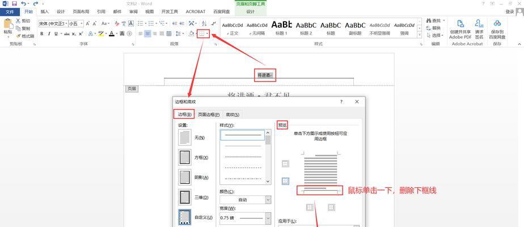The width and height of the screenshot is (524, 227).
Task: Click the Enclosed Character (circled 字) icon
Action: click(x=130, y=33)
